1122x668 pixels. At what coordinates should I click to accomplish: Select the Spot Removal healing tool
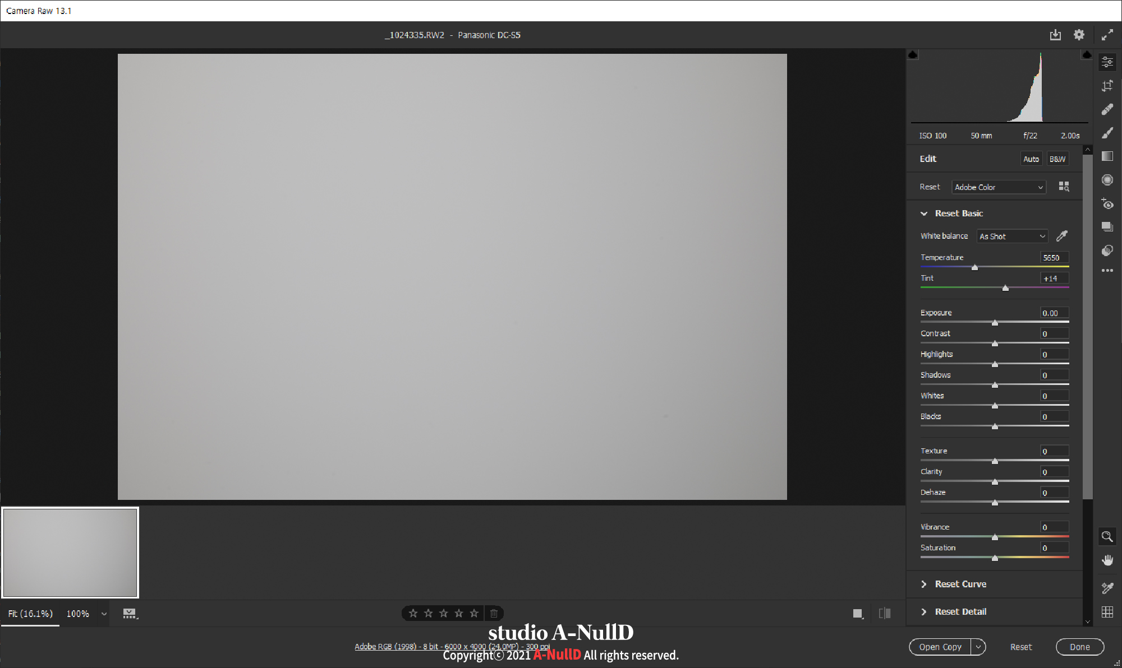point(1107,109)
